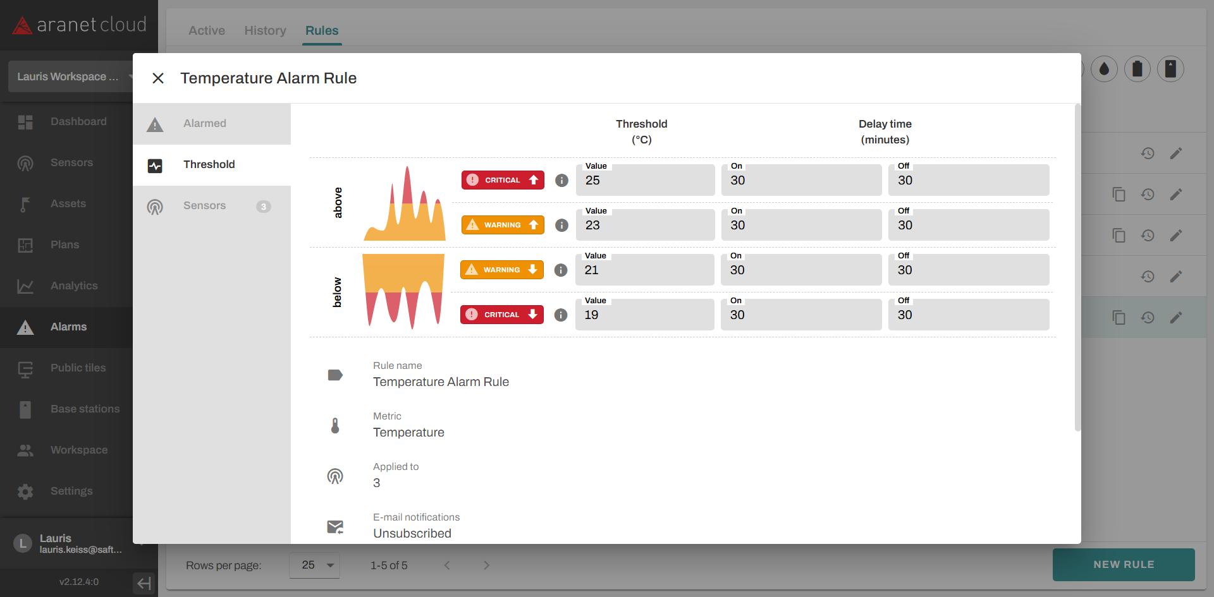Toggle the critical below alarm badge

[x=501, y=315]
